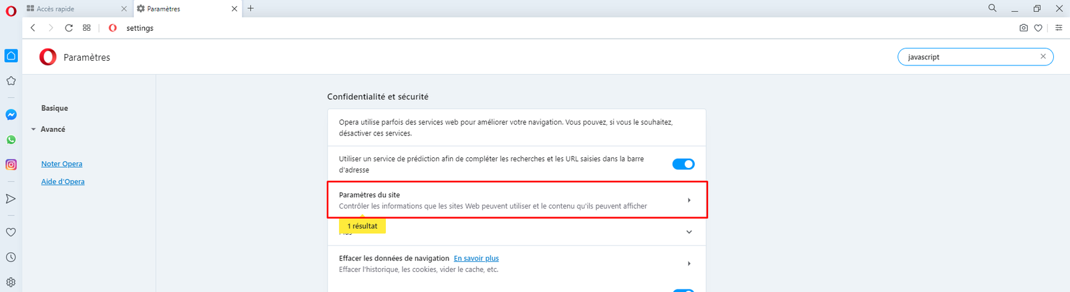Open the Noter Opera link
Screen dimensions: 1070x292
click(62, 164)
